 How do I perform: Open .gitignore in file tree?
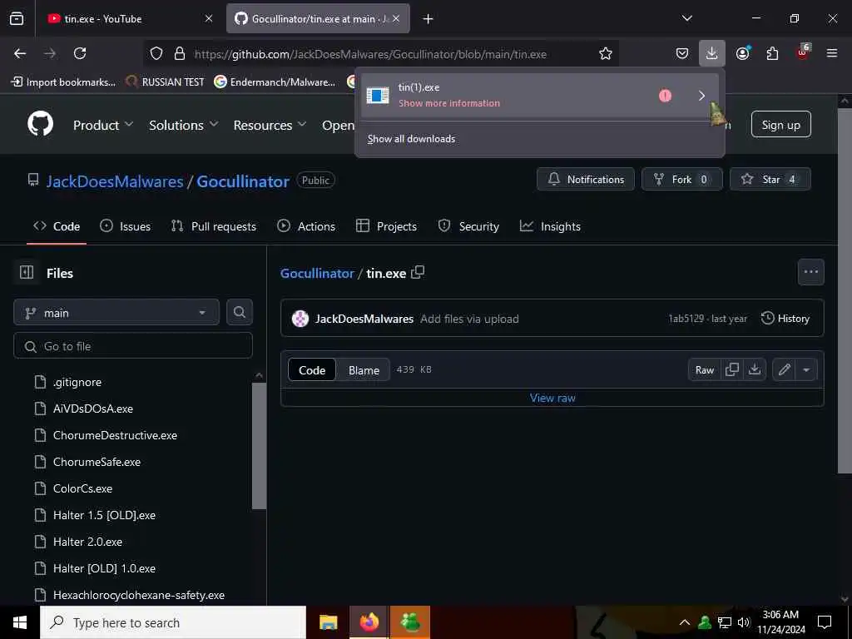[x=77, y=382]
